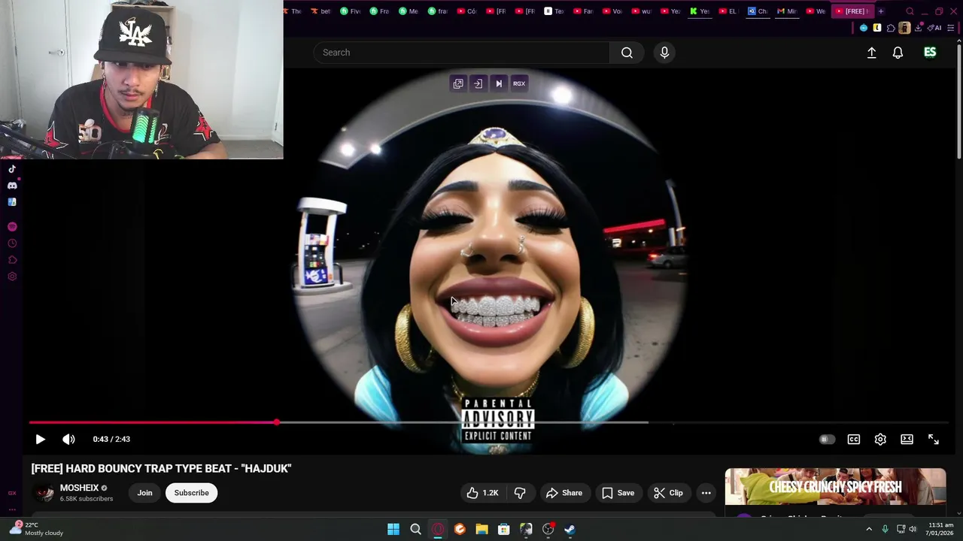The width and height of the screenshot is (963, 541).
Task: Open Cheesy Crunchy Spicy Fresh ad thumbnail
Action: 835,487
